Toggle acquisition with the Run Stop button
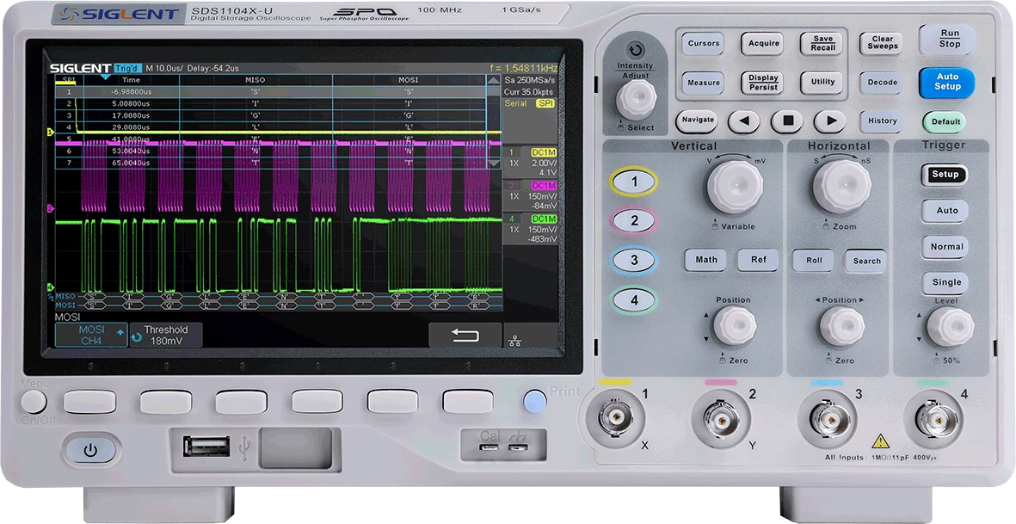 [x=948, y=39]
